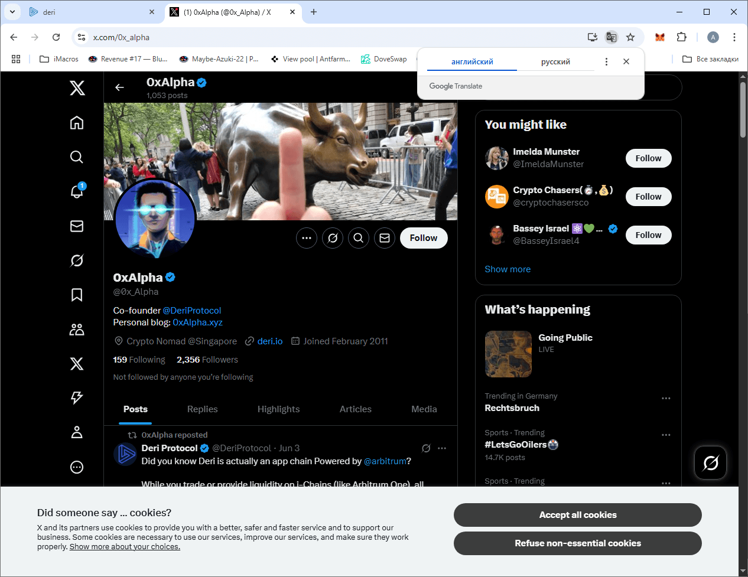Open 2,356 Followers list

pos(207,360)
